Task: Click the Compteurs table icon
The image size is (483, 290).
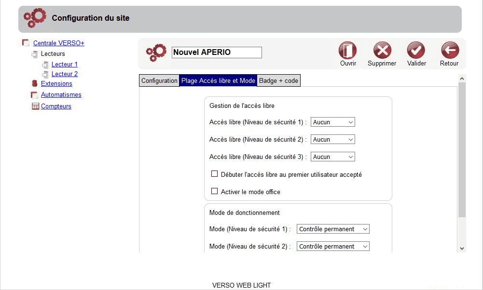Action: [35, 106]
